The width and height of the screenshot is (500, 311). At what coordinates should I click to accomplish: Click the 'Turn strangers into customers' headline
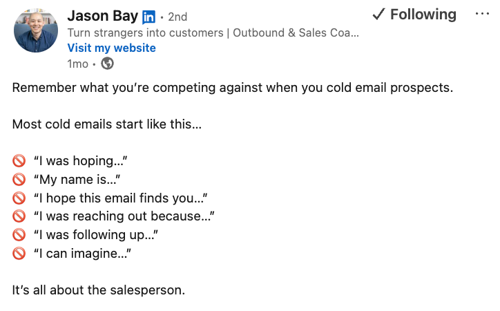pos(213,32)
